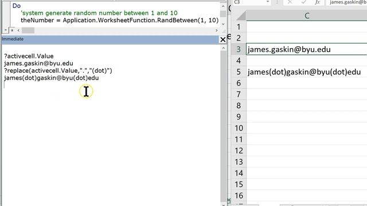Click empty cell C4
Screen dimensions: 367x206
pyautogui.click(x=307, y=61)
